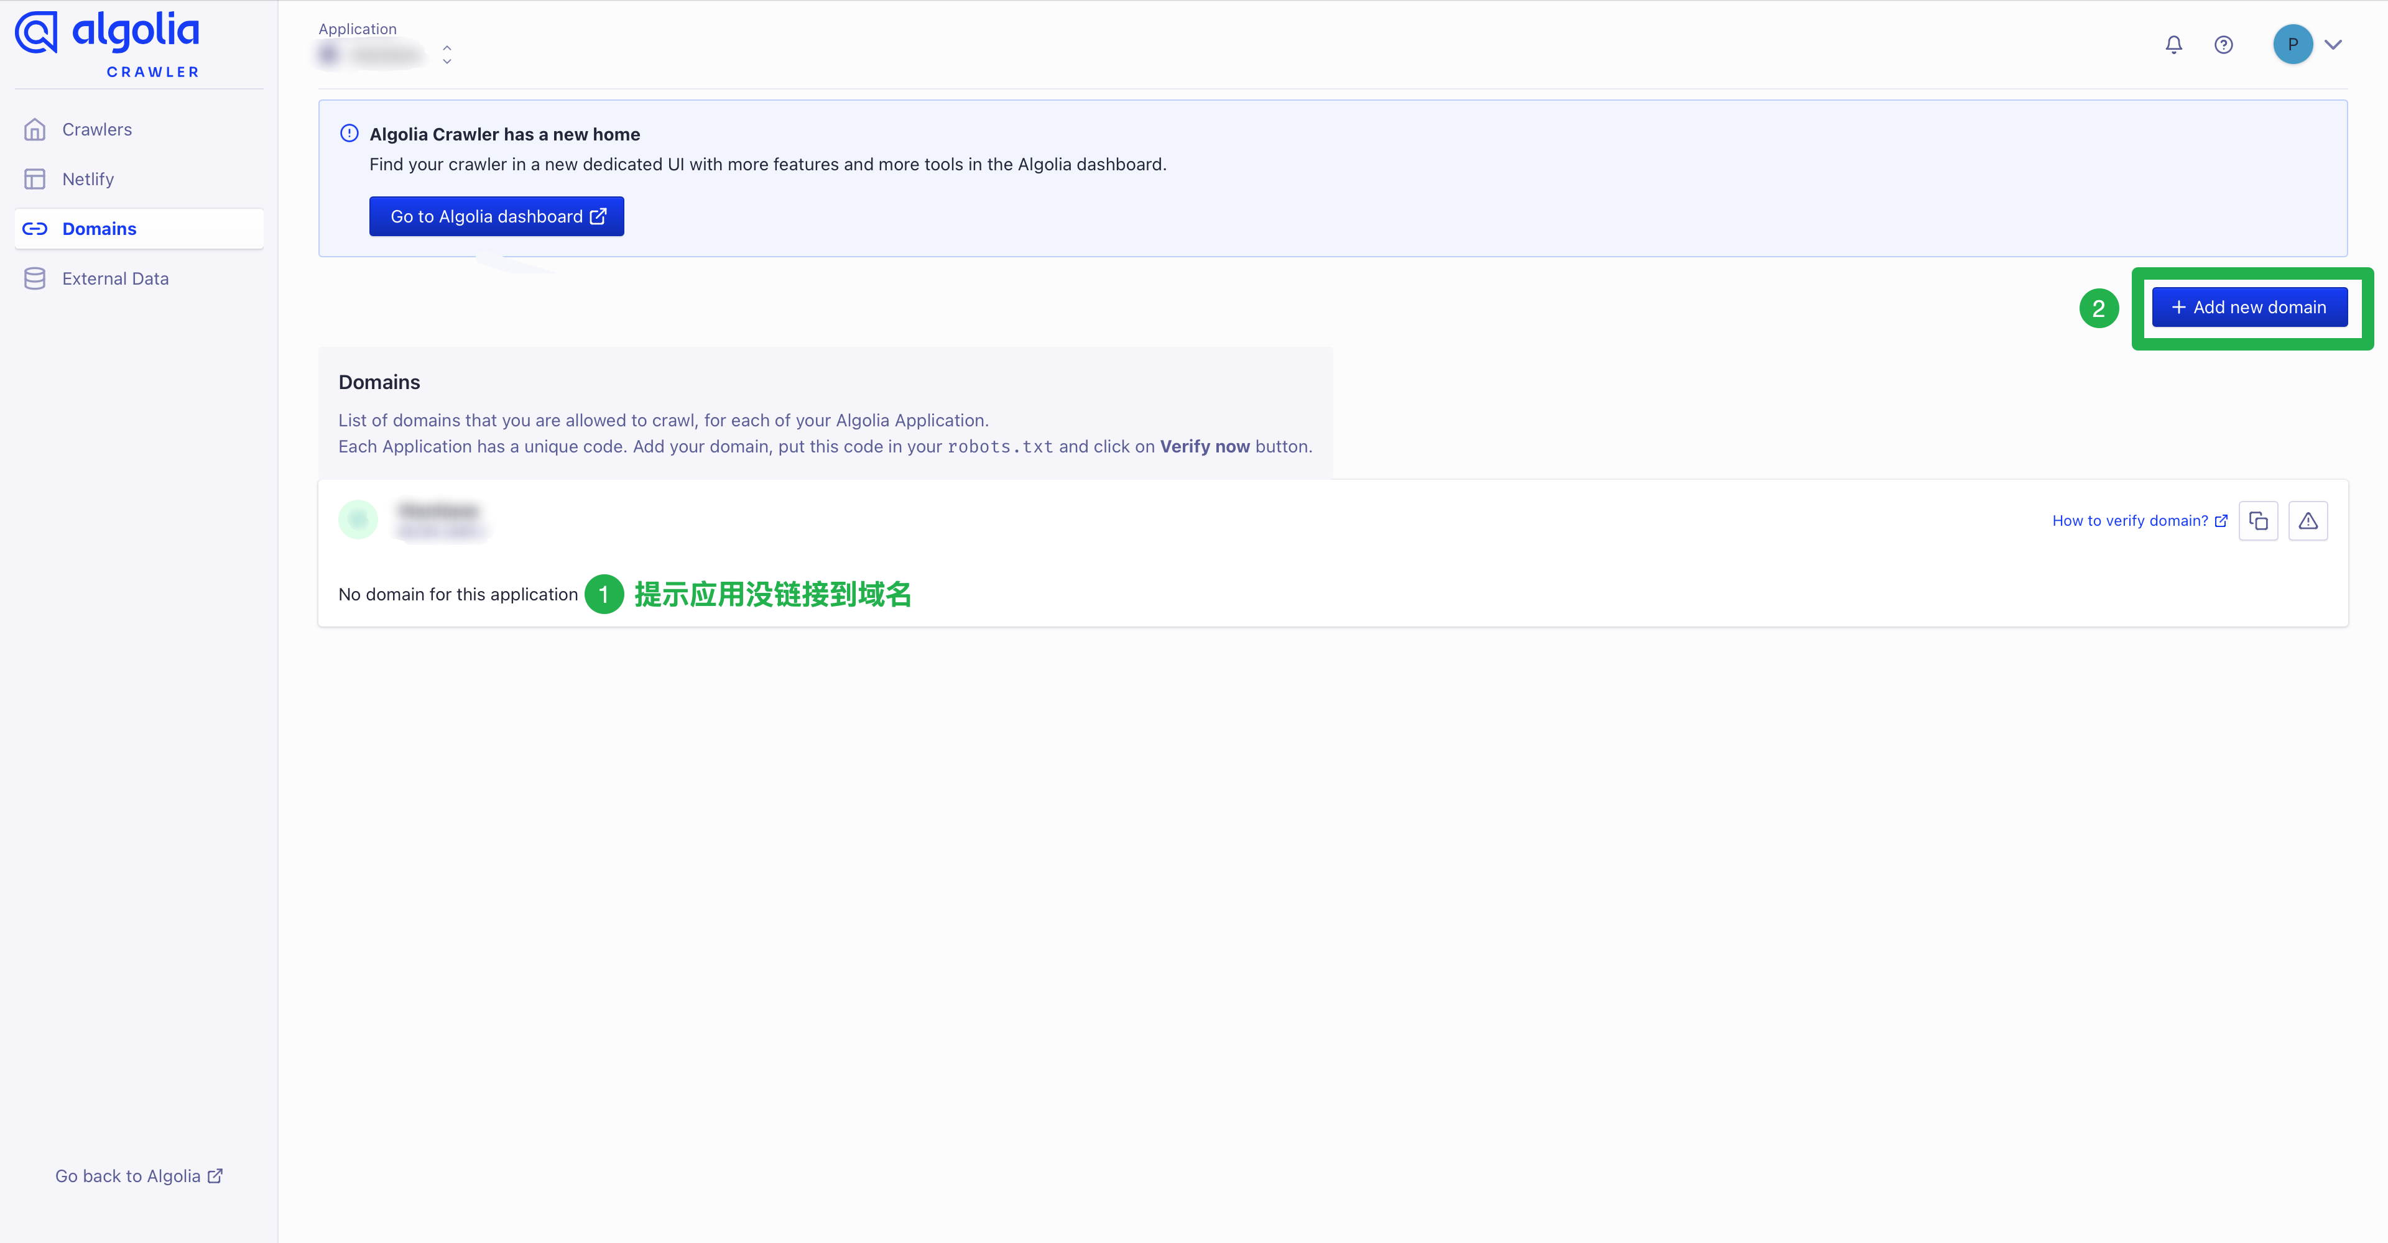The image size is (2388, 1243).
Task: Follow the Go back to Algolia link
Action: 138,1175
